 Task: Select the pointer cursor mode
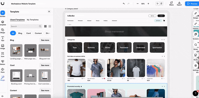point(158,4)
